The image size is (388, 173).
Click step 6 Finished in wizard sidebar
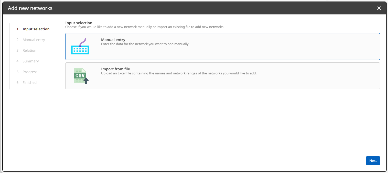click(29, 83)
